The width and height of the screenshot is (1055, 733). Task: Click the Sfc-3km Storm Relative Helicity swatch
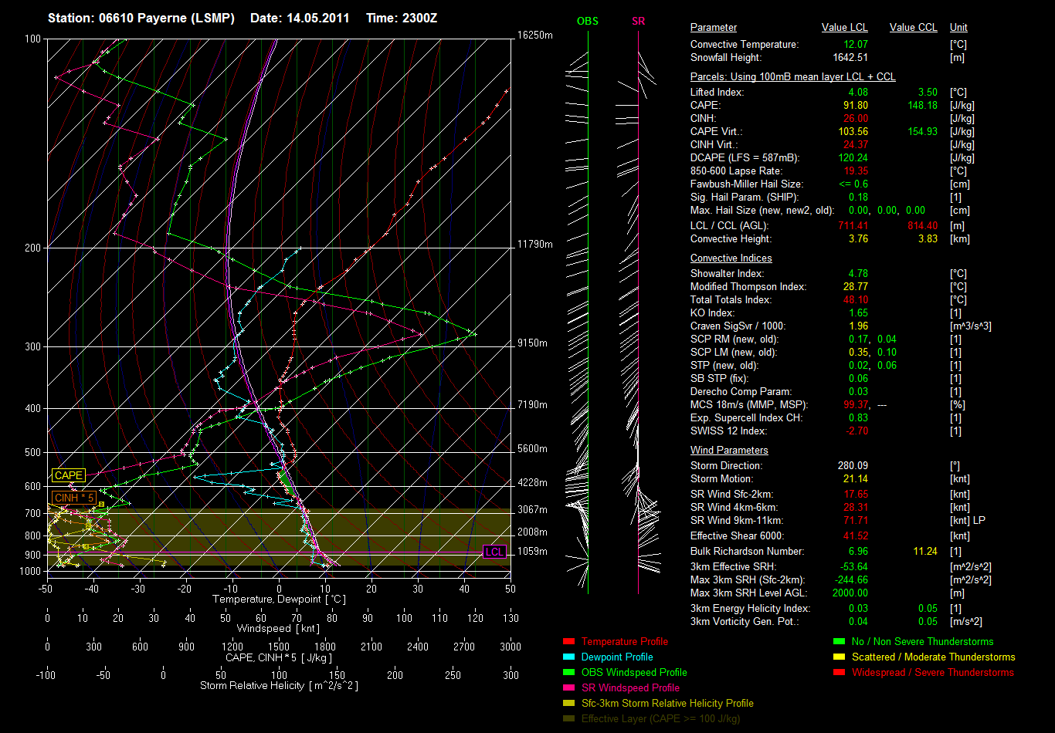pos(569,704)
